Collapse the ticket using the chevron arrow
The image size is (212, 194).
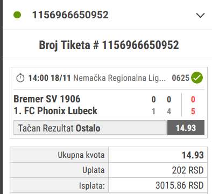pos(200,16)
